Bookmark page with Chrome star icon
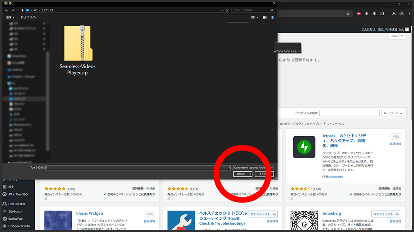Viewport: 414px width, 232px height. pyautogui.click(x=348, y=14)
